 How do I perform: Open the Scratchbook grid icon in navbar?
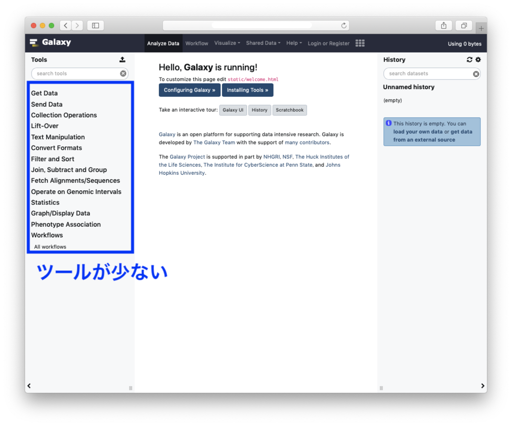360,43
